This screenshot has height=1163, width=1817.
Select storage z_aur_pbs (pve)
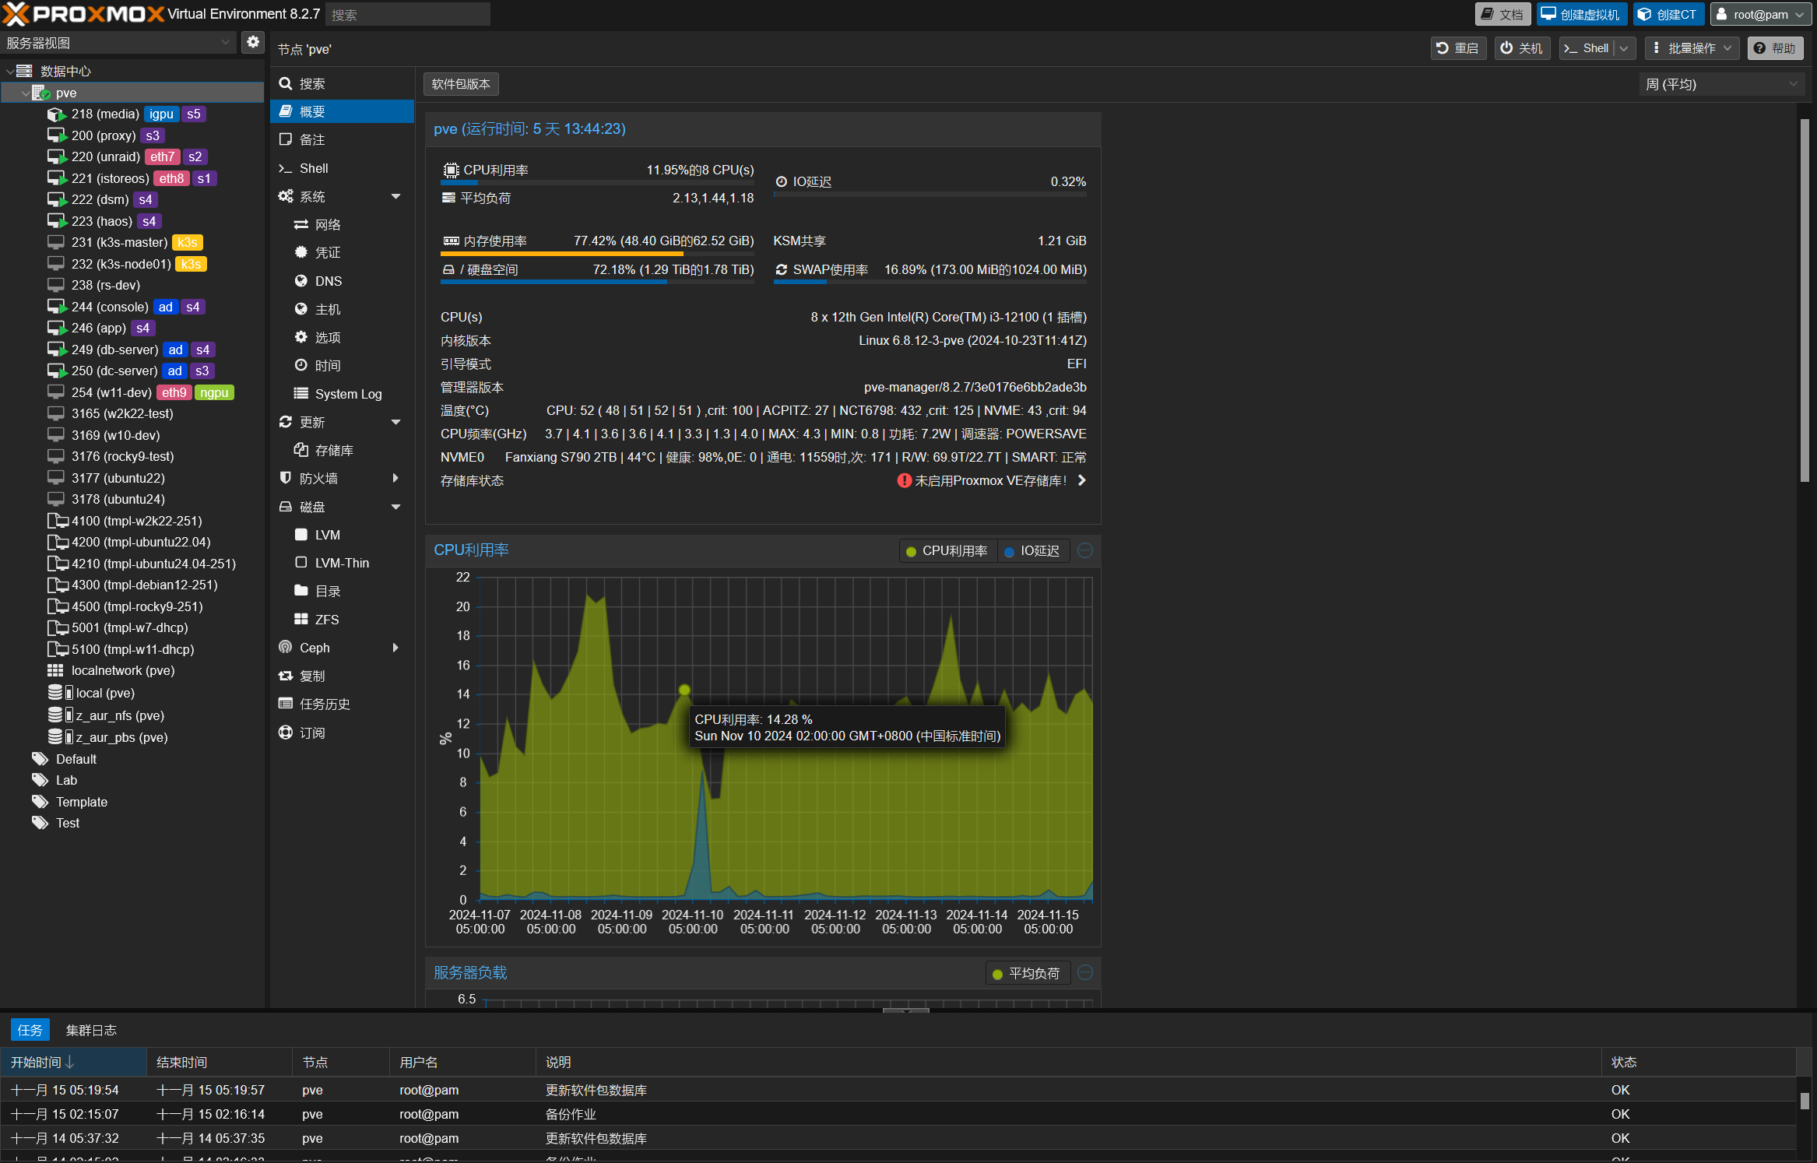tap(132, 738)
